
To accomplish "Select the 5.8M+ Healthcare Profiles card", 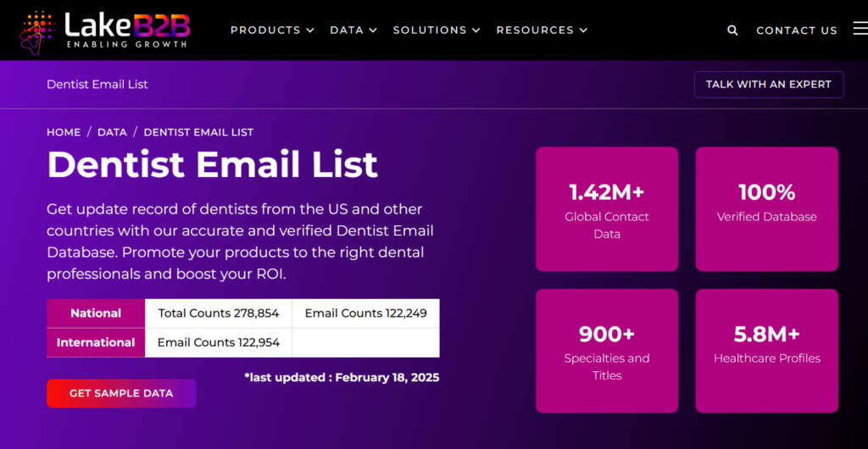I will (x=767, y=351).
